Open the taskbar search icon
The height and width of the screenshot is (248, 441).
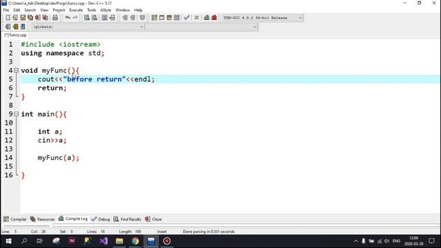24,241
